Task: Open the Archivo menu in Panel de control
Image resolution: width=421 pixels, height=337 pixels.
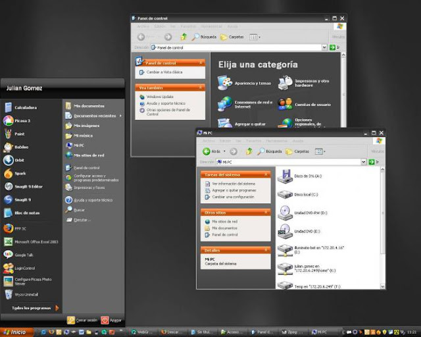Action: click(x=143, y=26)
